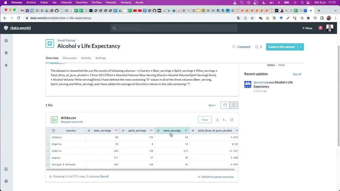
Task: Open the Favoritos menu
Action: pos(82,2)
